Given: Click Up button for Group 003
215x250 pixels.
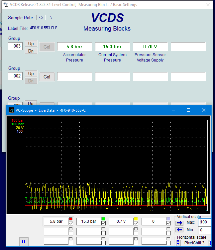Looking at the screenshot, I should pos(31,44).
